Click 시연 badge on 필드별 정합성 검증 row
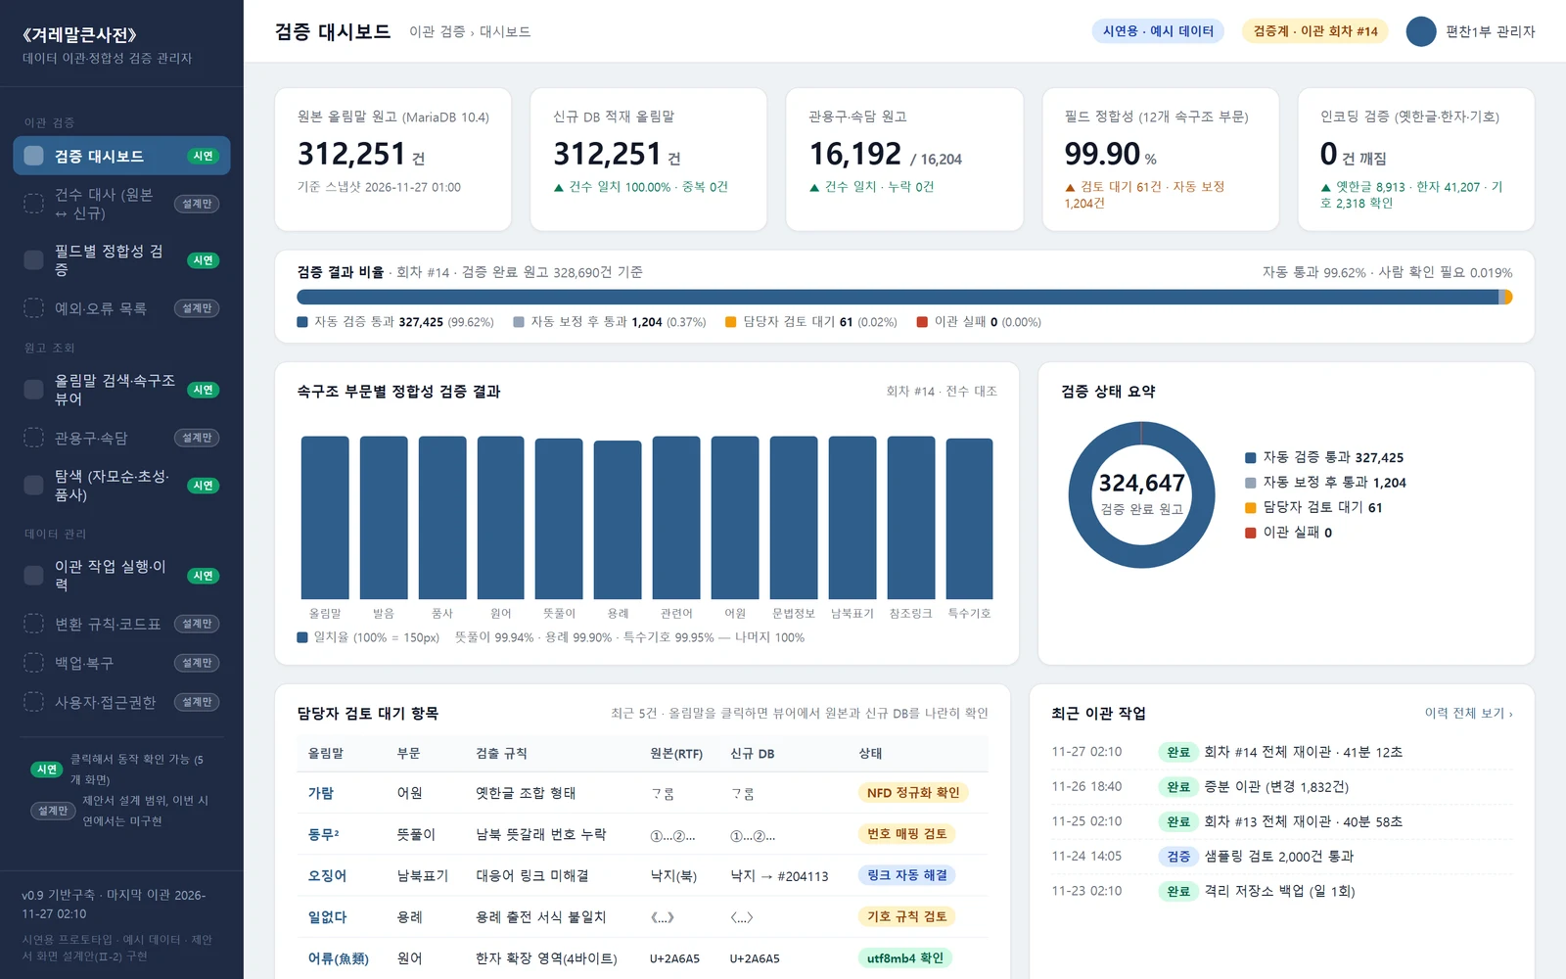Image resolution: width=1566 pixels, height=979 pixels. (x=203, y=260)
